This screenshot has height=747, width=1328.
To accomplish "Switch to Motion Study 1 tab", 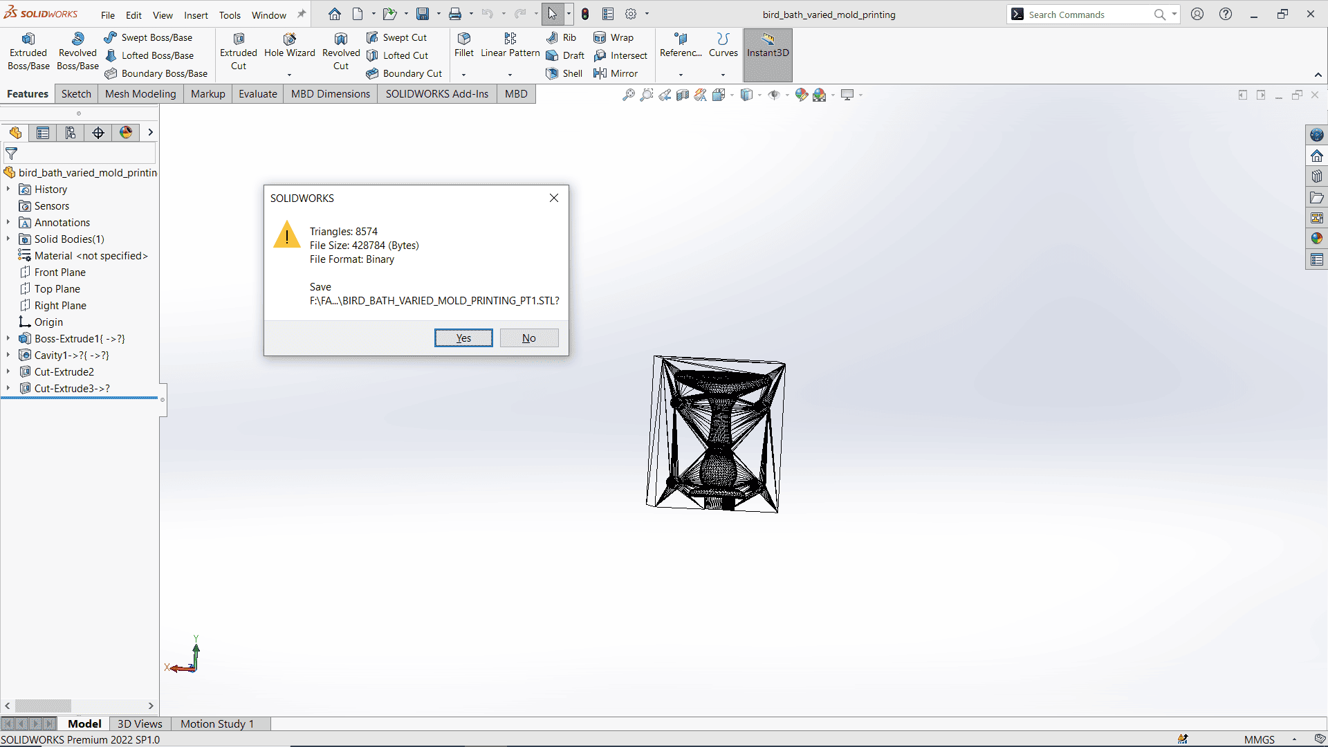I will coord(217,723).
